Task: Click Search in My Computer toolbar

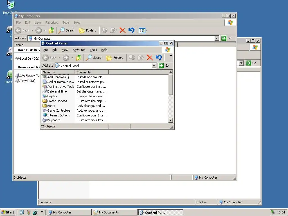Action: click(67, 30)
